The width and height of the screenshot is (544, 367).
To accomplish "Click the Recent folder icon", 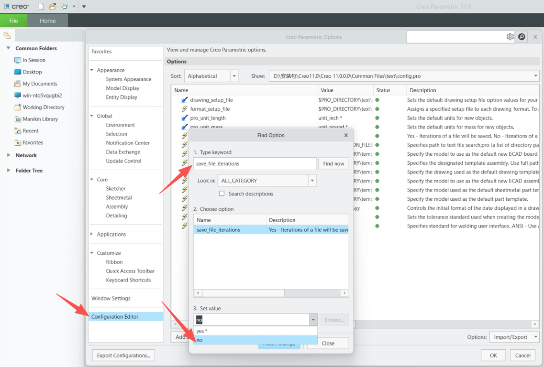I will tap(17, 130).
